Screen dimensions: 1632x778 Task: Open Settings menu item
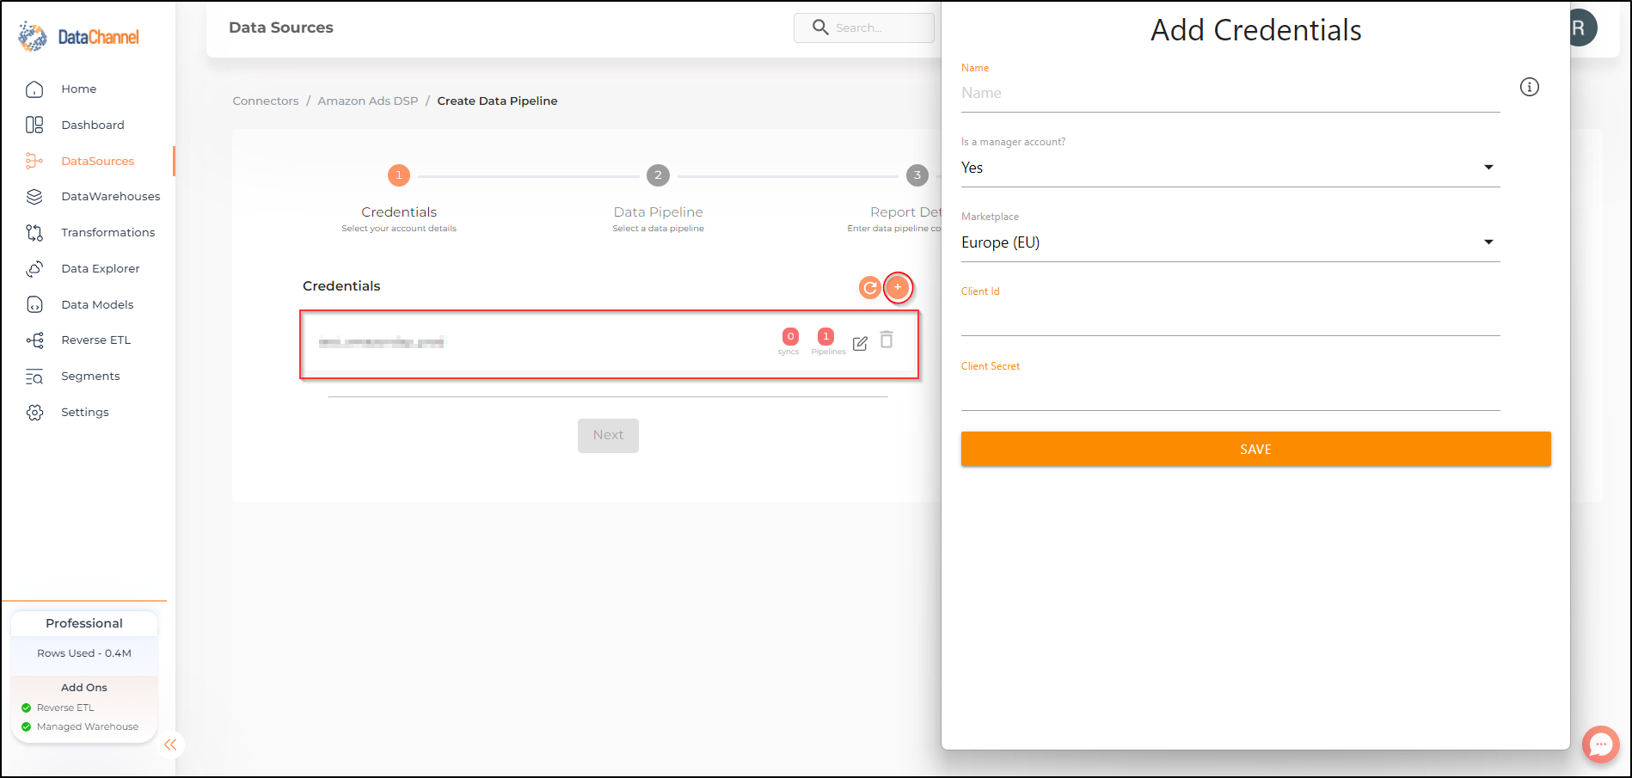tap(85, 413)
